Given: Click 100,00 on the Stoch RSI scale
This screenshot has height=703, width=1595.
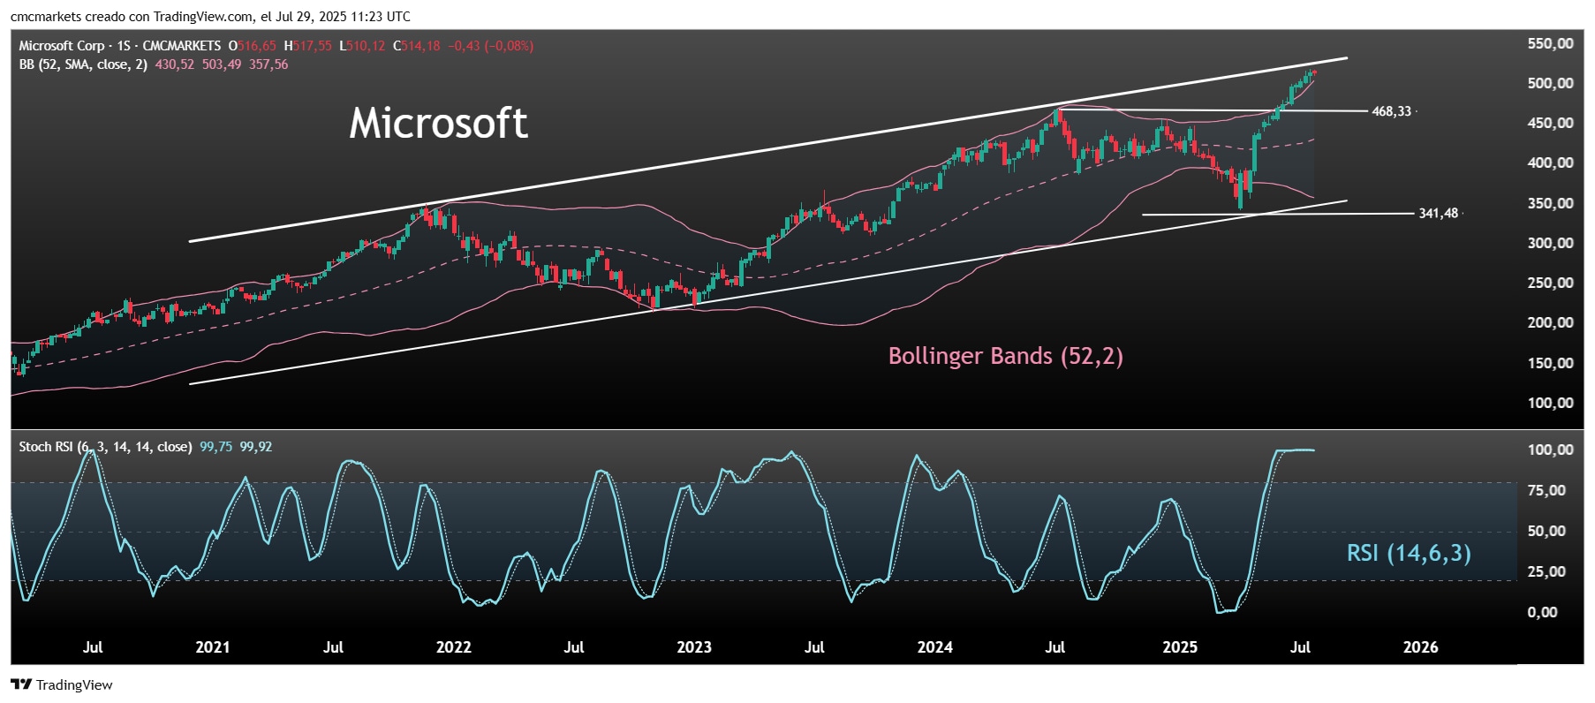Looking at the screenshot, I should click(x=1551, y=450).
